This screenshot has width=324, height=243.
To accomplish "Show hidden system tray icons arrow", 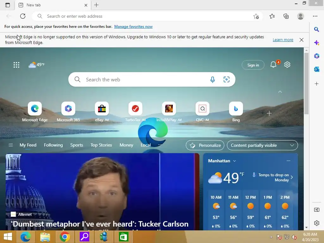I will [271, 237].
